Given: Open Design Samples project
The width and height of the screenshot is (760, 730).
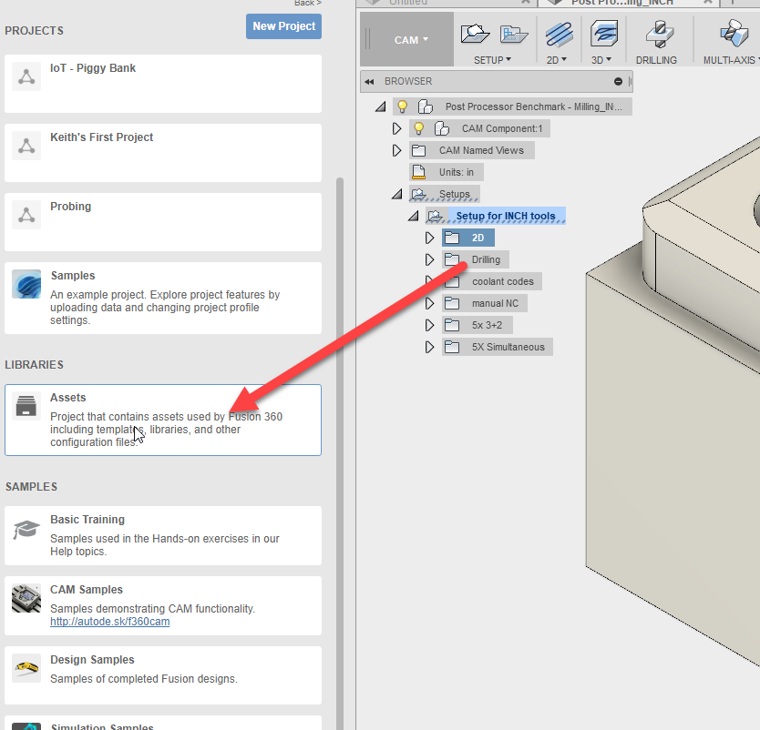Looking at the screenshot, I should click(x=163, y=675).
